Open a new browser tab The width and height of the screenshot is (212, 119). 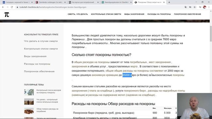(169, 2)
